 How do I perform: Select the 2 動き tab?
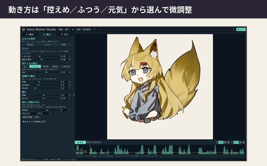[47, 34]
